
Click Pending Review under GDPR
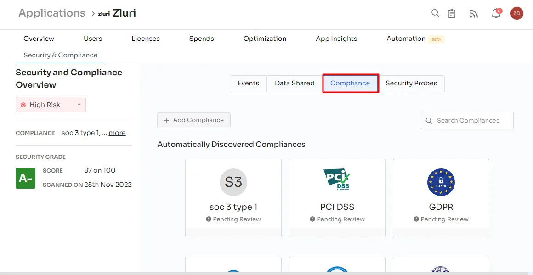(444, 219)
